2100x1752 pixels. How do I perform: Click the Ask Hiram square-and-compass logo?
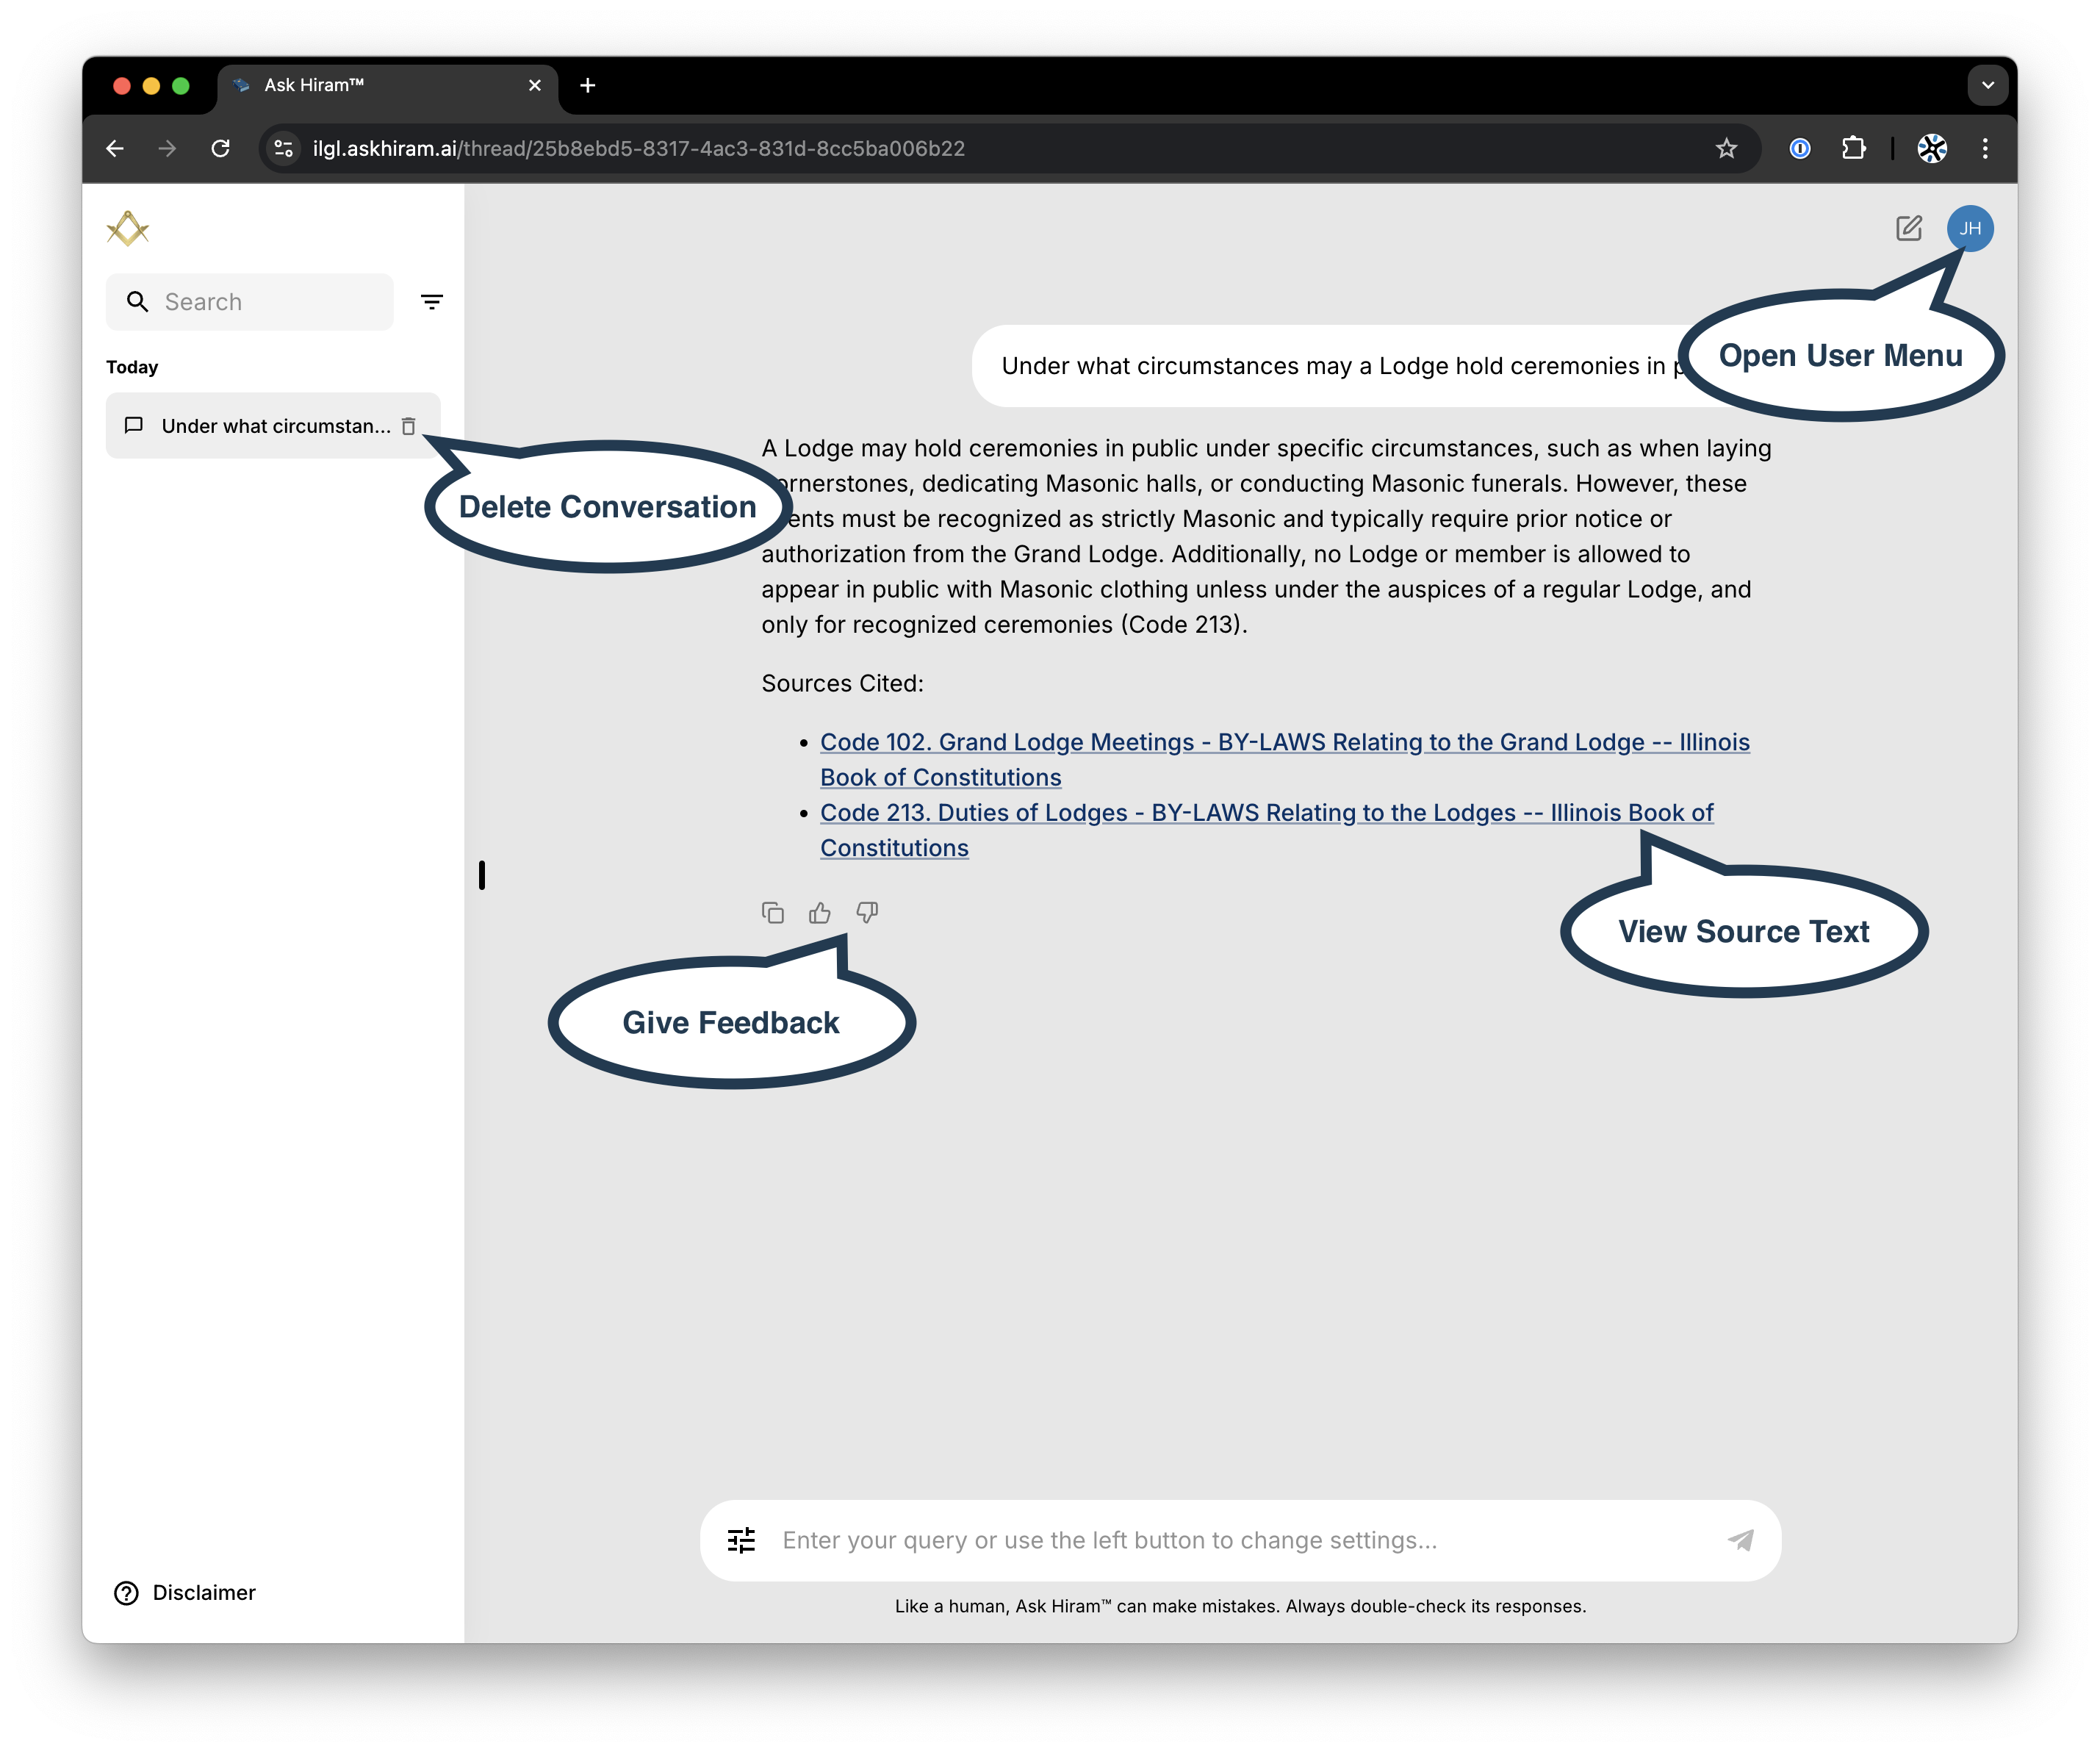click(x=128, y=228)
